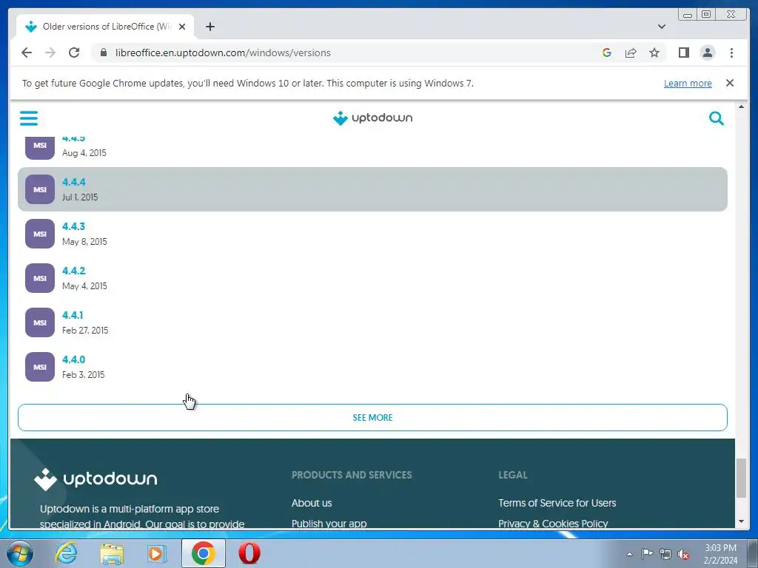Image resolution: width=758 pixels, height=568 pixels.
Task: Expand Chrome tab search dropdown arrow
Action: pos(661,27)
